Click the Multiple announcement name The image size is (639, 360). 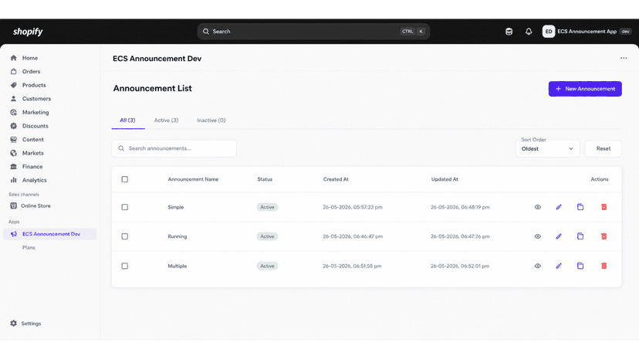(177, 266)
